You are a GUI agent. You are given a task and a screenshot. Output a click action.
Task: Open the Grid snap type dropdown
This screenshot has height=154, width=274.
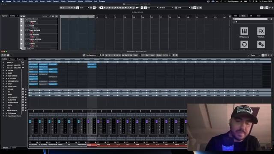(152, 8)
